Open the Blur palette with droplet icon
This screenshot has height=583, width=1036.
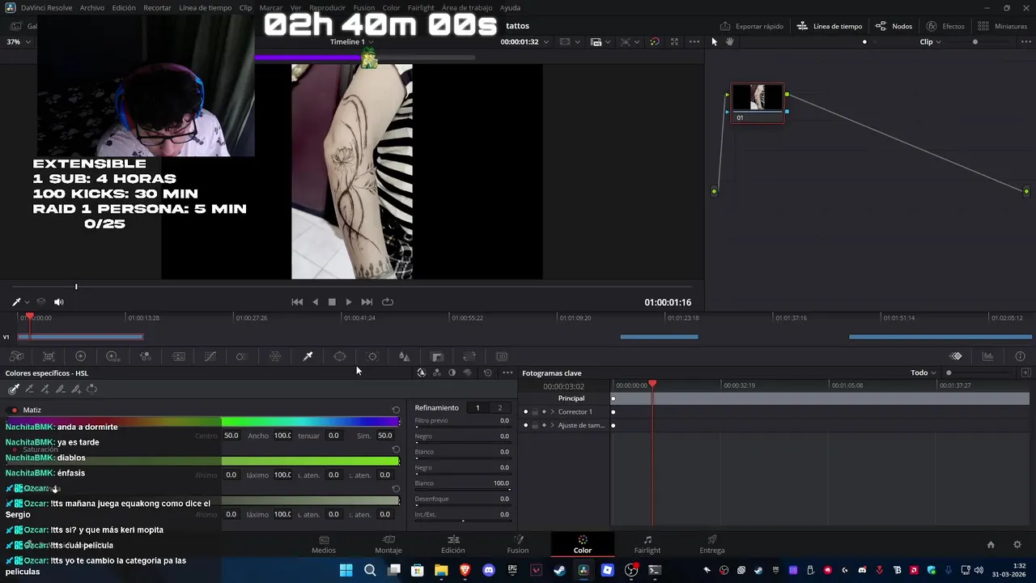(x=404, y=356)
